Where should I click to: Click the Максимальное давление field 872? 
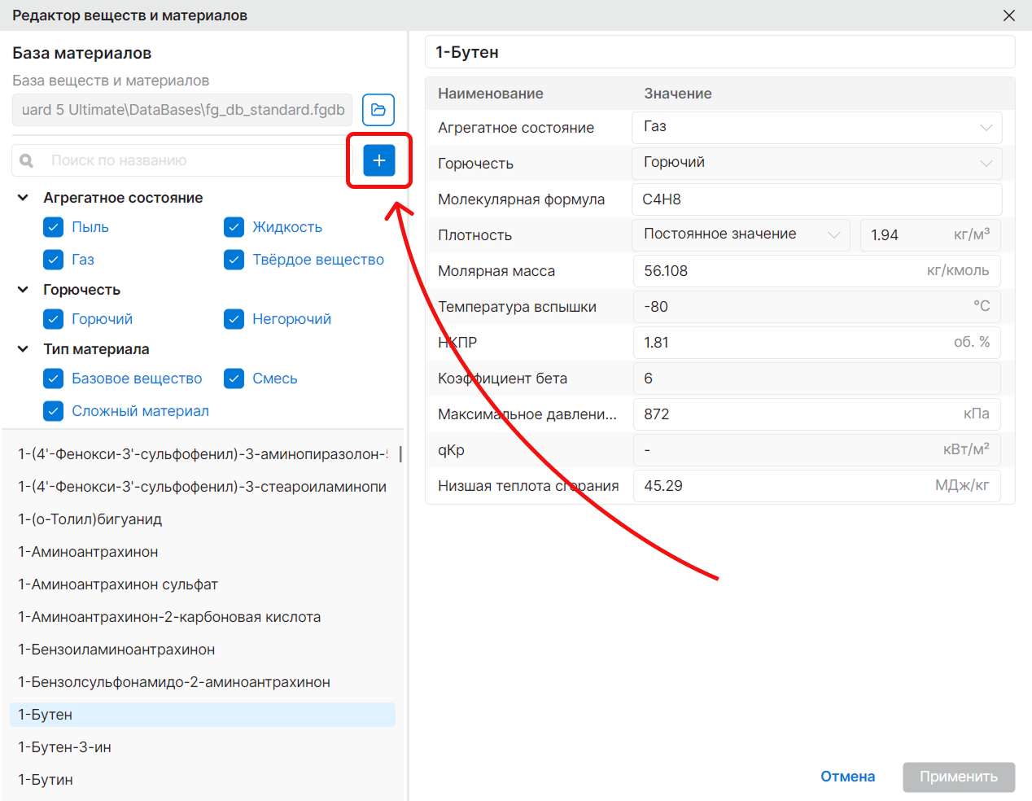click(817, 414)
